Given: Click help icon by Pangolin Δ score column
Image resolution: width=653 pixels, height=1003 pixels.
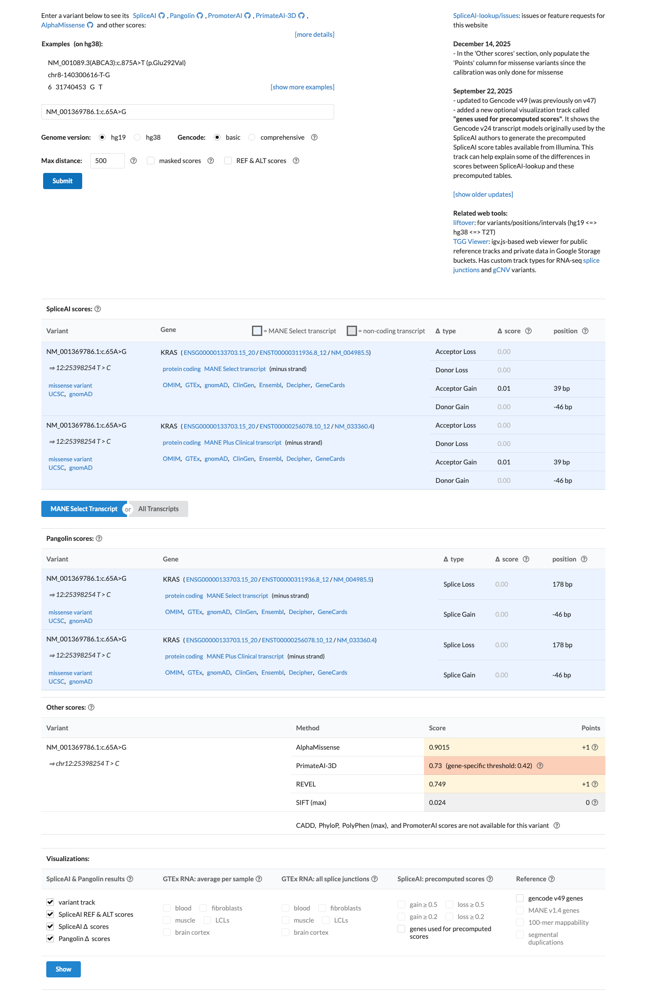Looking at the screenshot, I should pyautogui.click(x=526, y=559).
